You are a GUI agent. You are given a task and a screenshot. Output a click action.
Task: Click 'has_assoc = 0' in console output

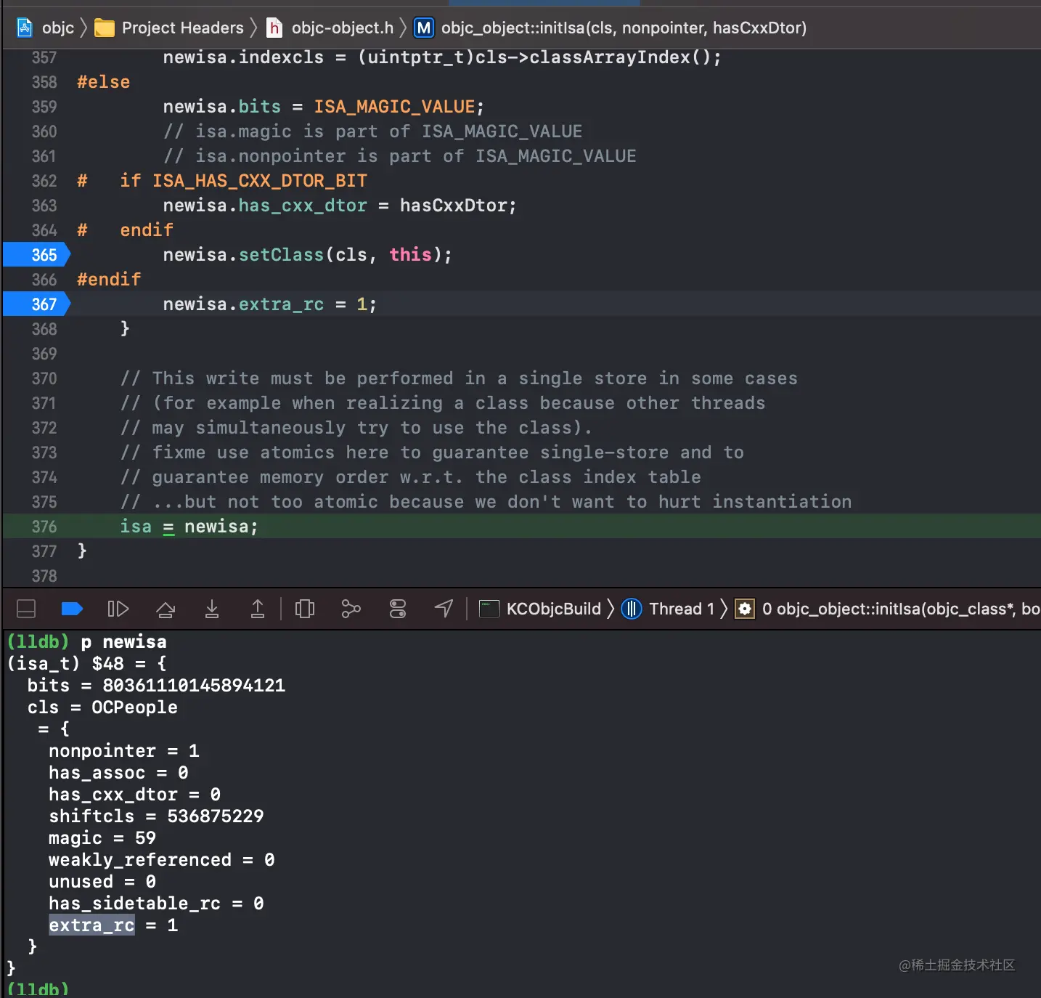118,773
